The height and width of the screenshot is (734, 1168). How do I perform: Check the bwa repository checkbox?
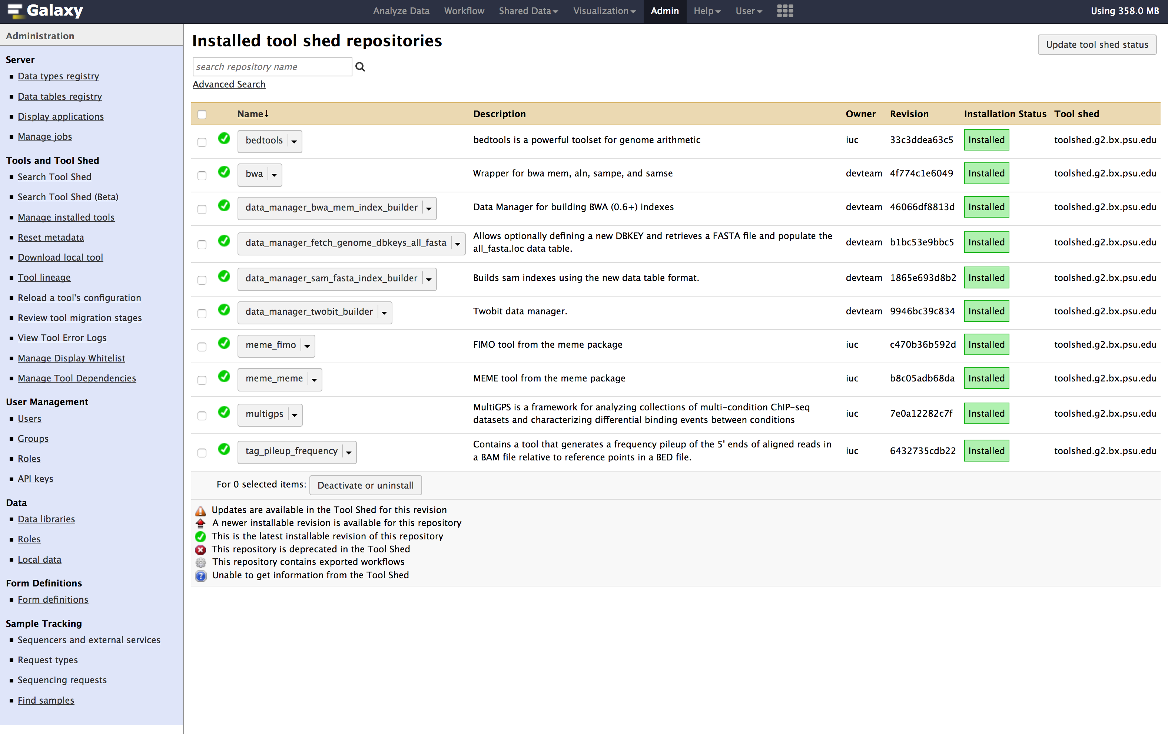click(202, 176)
